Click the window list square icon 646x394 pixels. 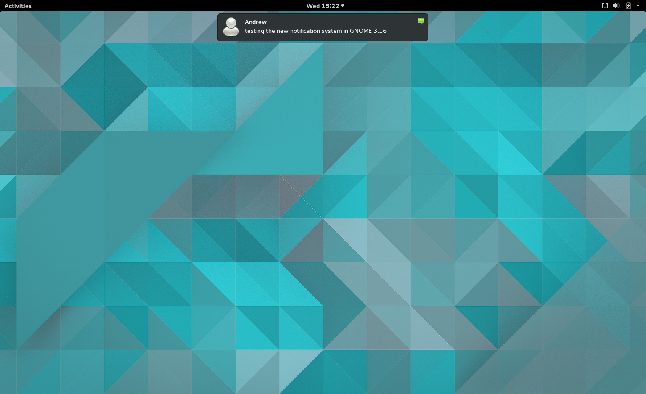(605, 5)
